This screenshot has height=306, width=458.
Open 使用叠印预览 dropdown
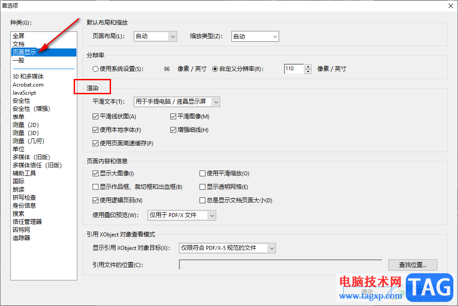pos(182,215)
